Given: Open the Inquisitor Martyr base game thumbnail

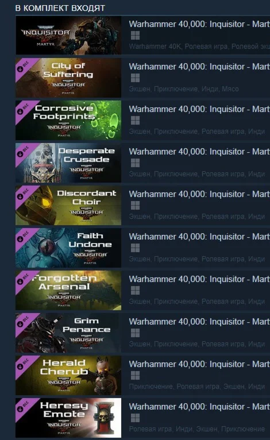Looking at the screenshot, I should point(68,36).
